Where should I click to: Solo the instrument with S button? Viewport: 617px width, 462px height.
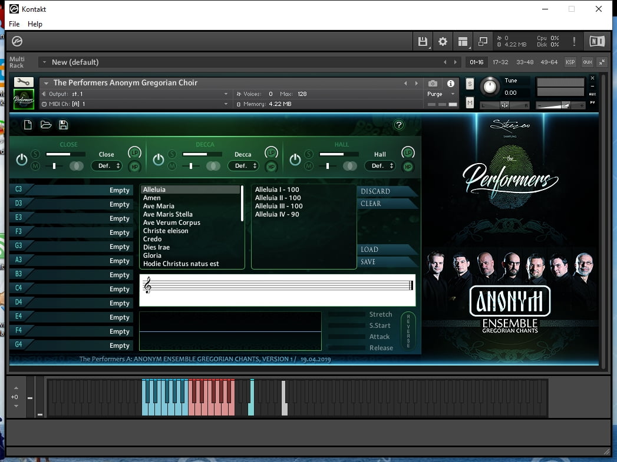pyautogui.click(x=470, y=84)
